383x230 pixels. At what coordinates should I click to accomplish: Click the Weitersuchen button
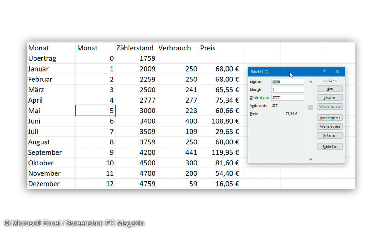(x=330, y=126)
